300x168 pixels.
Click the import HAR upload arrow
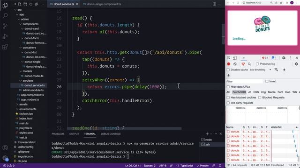coord(285,70)
